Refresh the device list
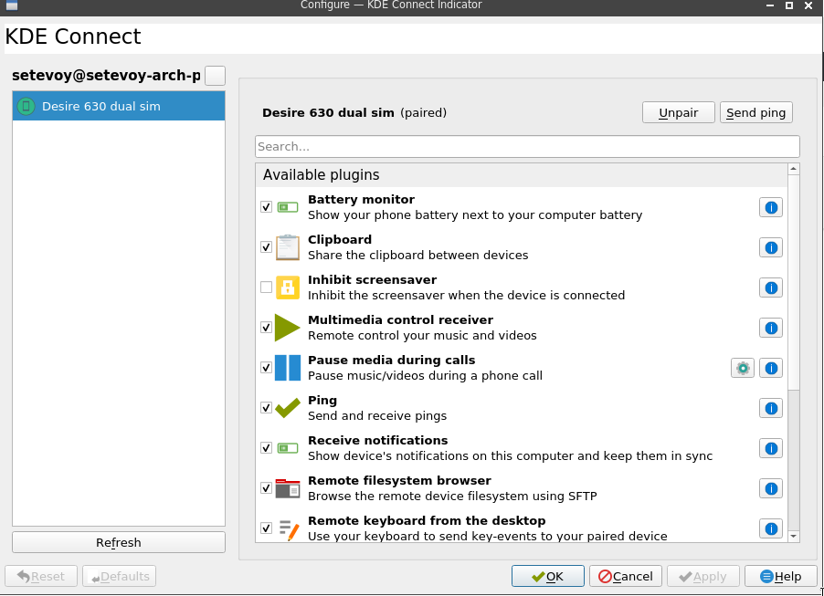 pyautogui.click(x=119, y=542)
